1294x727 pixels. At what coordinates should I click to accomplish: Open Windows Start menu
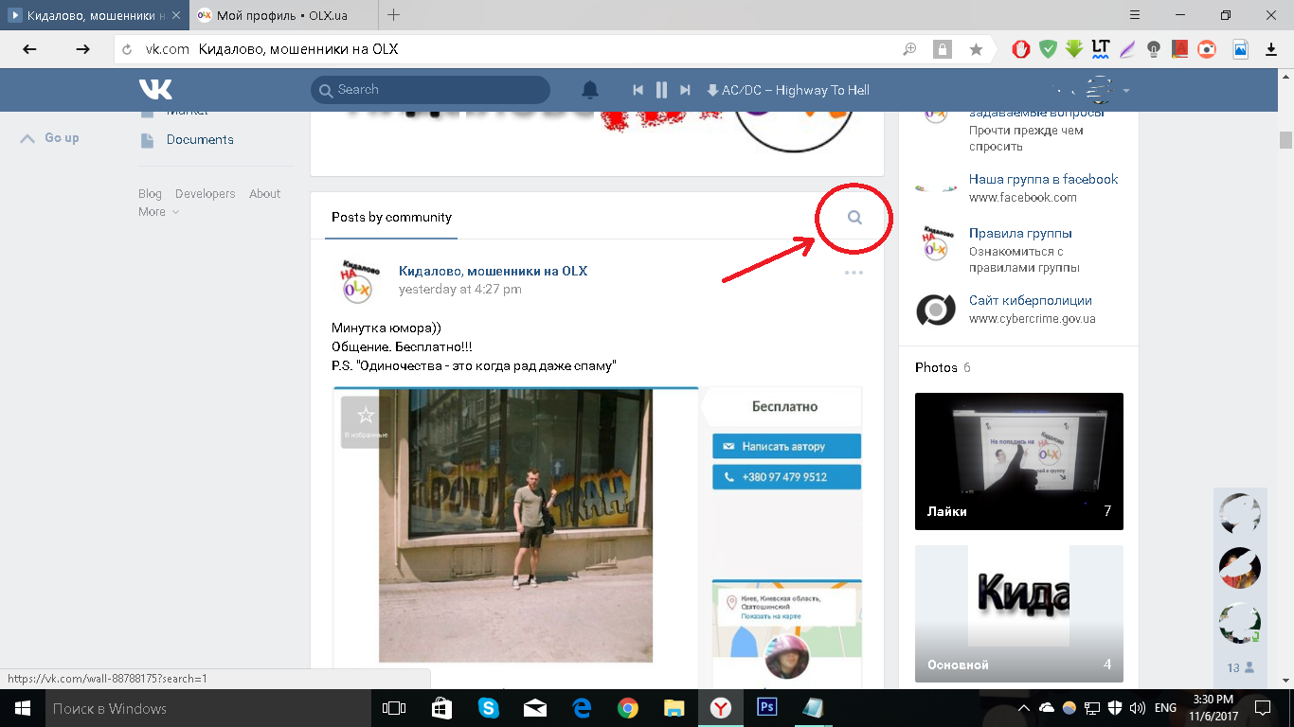[x=21, y=708]
